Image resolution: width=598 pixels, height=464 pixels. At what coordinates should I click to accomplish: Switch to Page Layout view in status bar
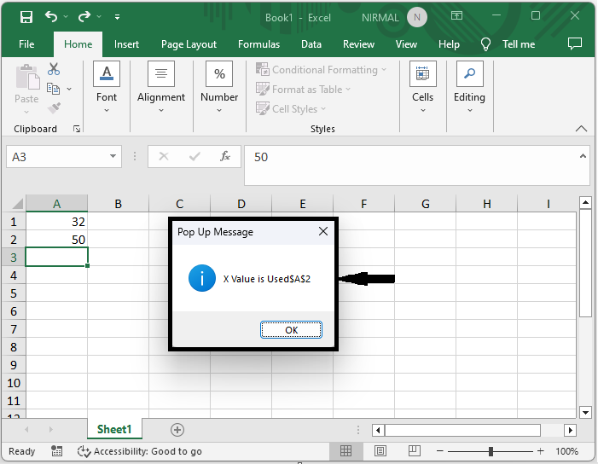[380, 451]
